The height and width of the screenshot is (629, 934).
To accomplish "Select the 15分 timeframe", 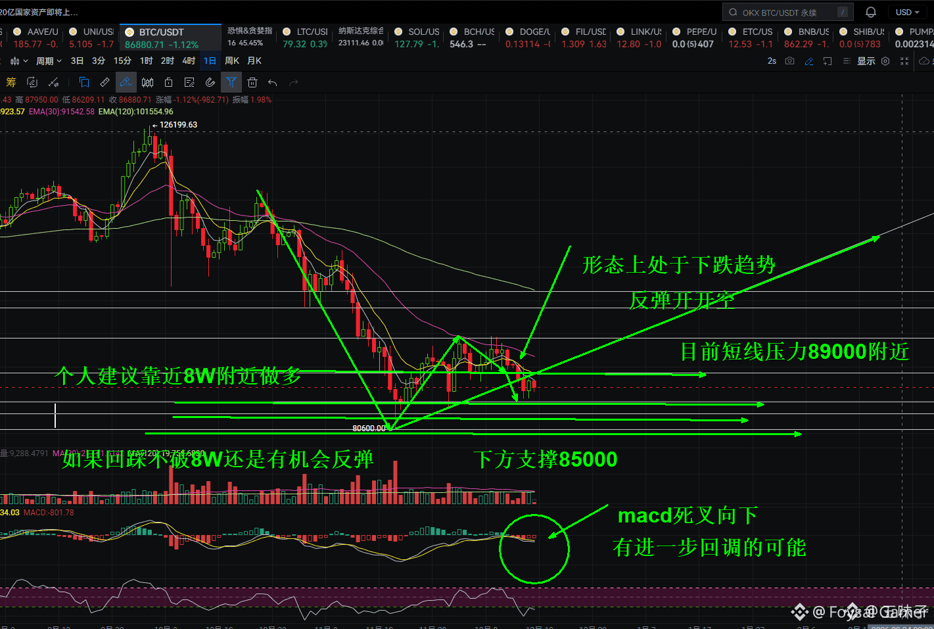I will pyautogui.click(x=122, y=61).
